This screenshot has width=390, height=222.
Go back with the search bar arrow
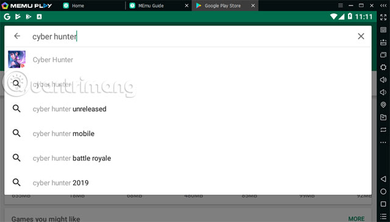coord(17,36)
